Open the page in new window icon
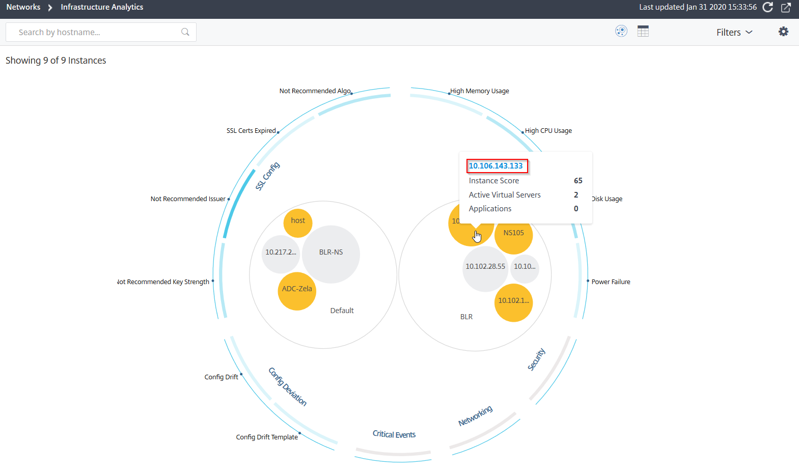 [786, 7]
